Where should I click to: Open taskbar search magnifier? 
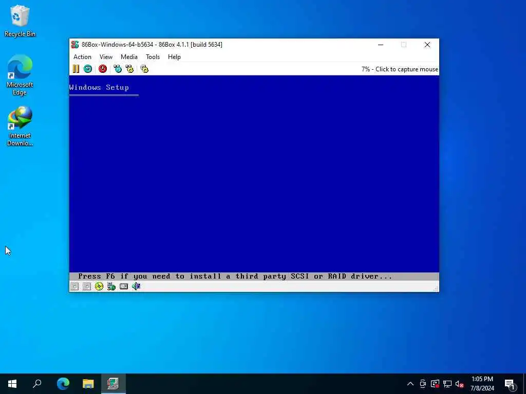pos(37,384)
